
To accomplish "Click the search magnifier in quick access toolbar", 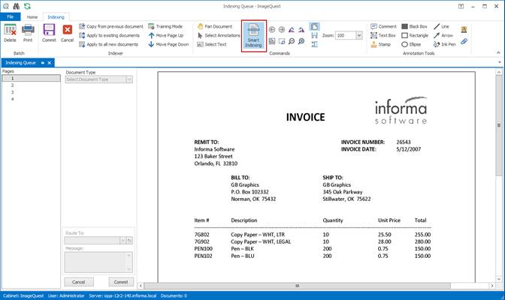I will 6,6.
